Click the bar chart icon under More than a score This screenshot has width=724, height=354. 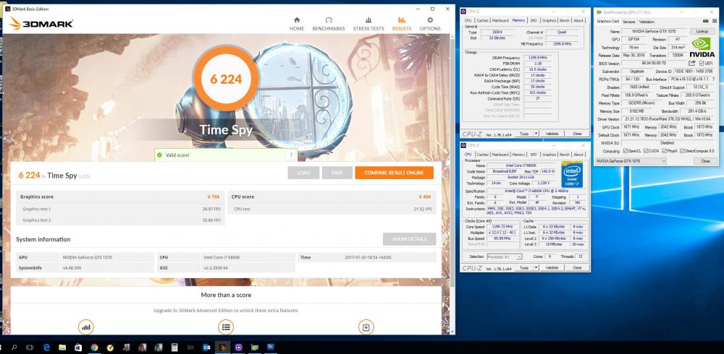[86, 327]
